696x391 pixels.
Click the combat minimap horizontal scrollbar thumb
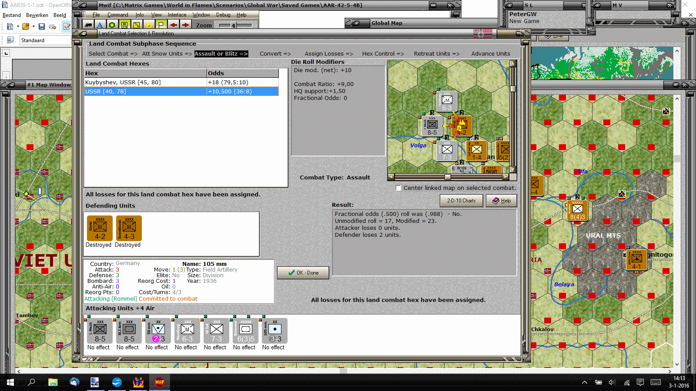448,177
